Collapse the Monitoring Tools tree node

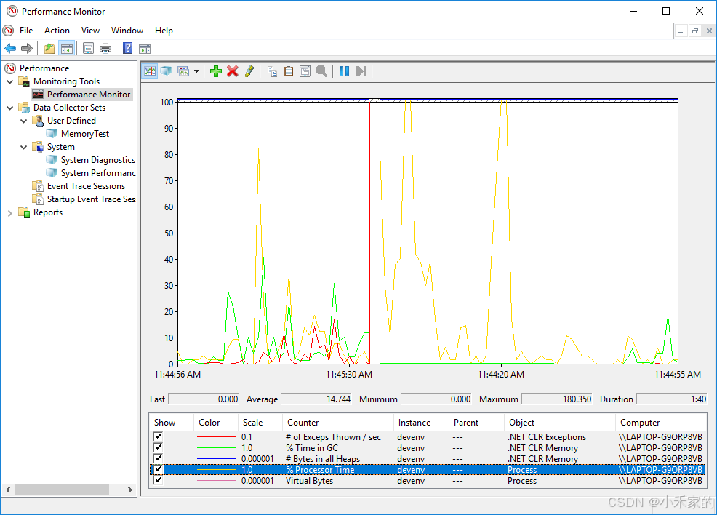[x=10, y=81]
